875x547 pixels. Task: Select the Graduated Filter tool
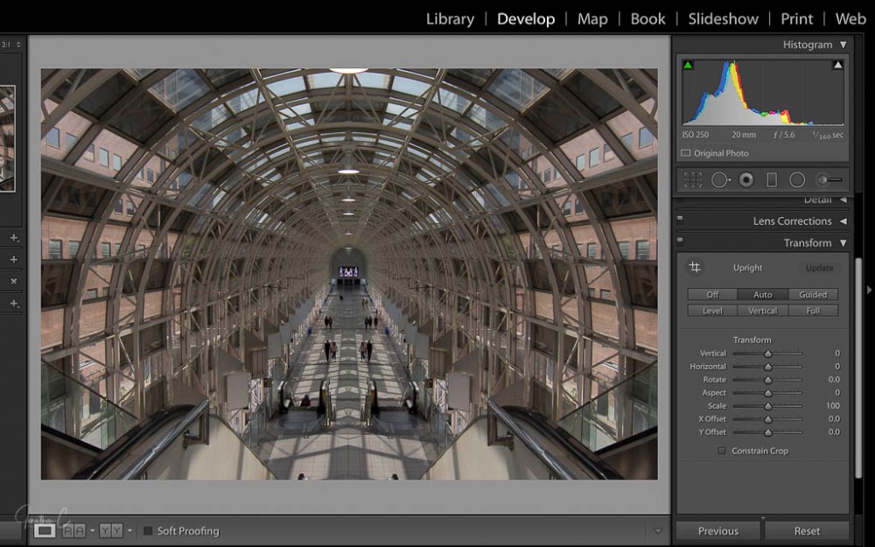pos(772,179)
